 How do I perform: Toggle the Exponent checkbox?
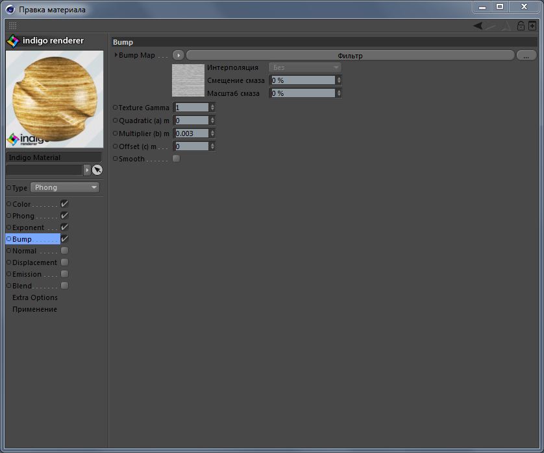64,227
